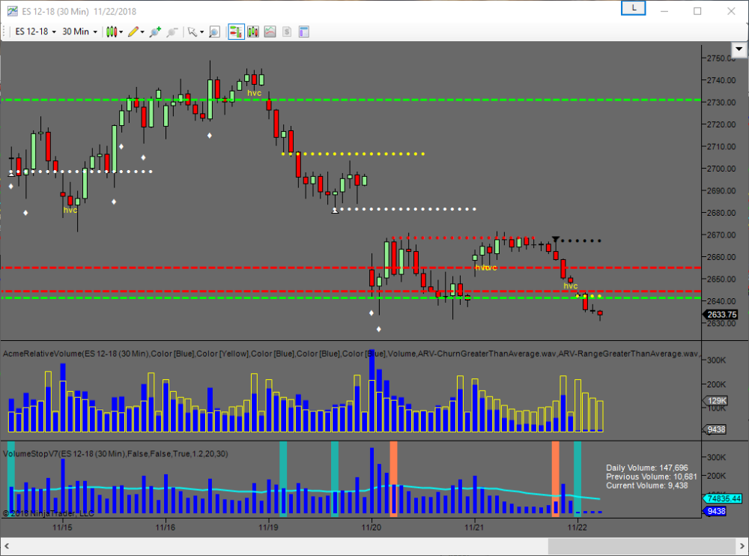Select the AcmeRelativeVolume indicator label
Image resolution: width=749 pixels, height=556 pixels.
(x=75, y=353)
